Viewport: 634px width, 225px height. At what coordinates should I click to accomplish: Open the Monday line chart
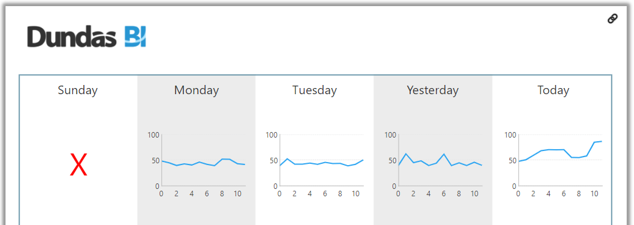196,164
